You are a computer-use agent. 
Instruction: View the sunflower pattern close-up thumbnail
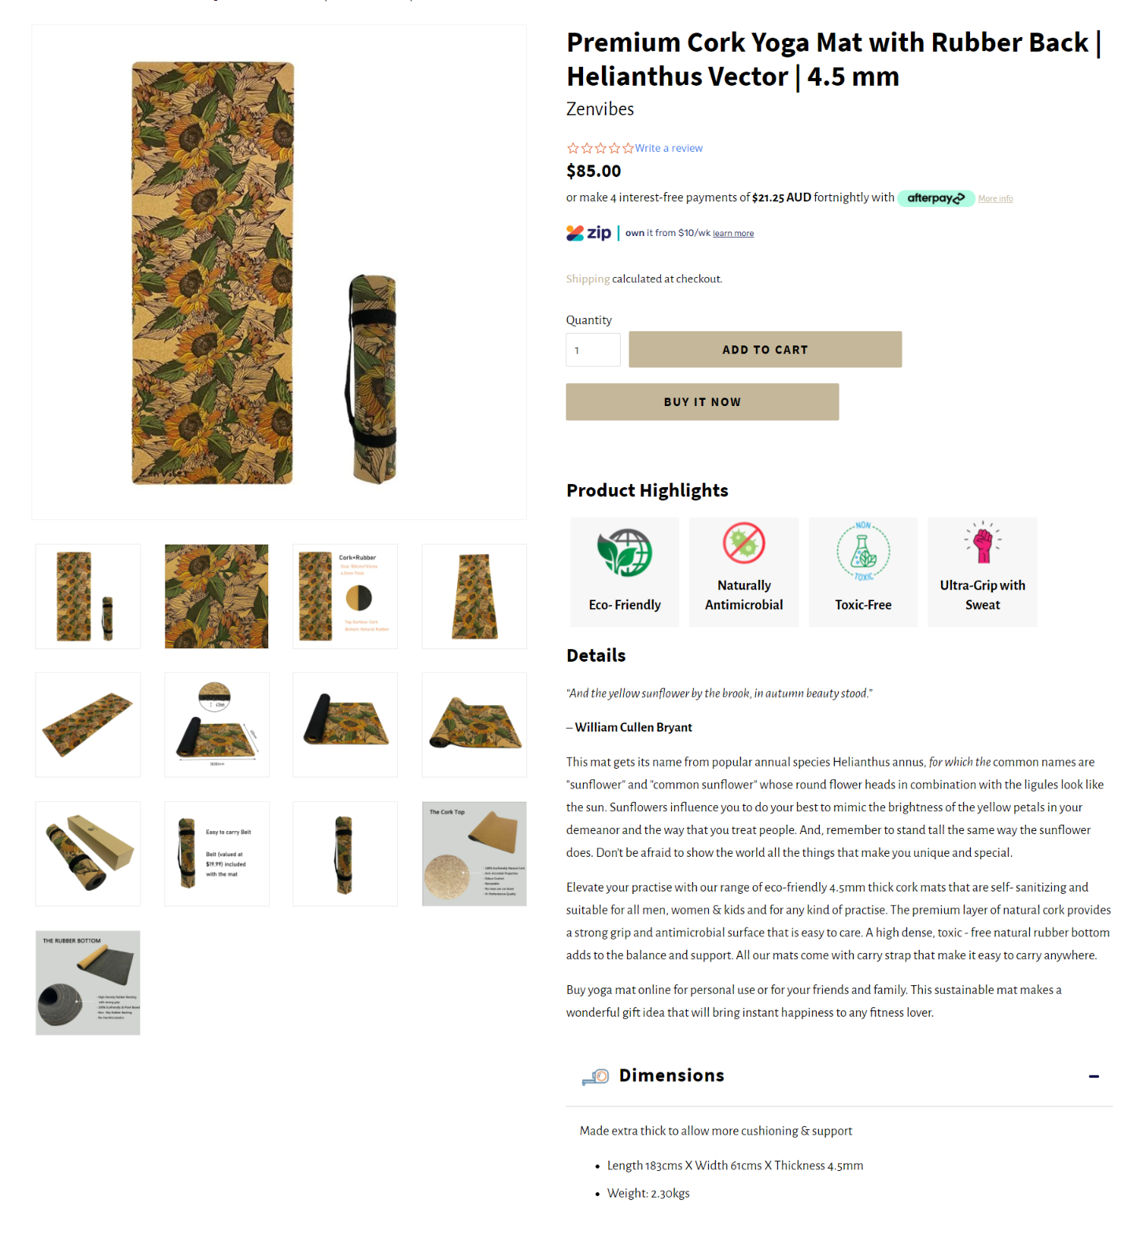[x=216, y=596]
